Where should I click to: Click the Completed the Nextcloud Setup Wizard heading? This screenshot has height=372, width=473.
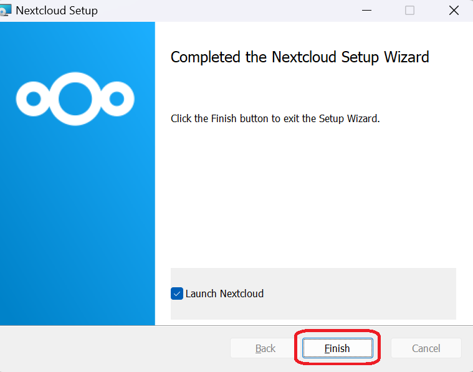pyautogui.click(x=300, y=57)
